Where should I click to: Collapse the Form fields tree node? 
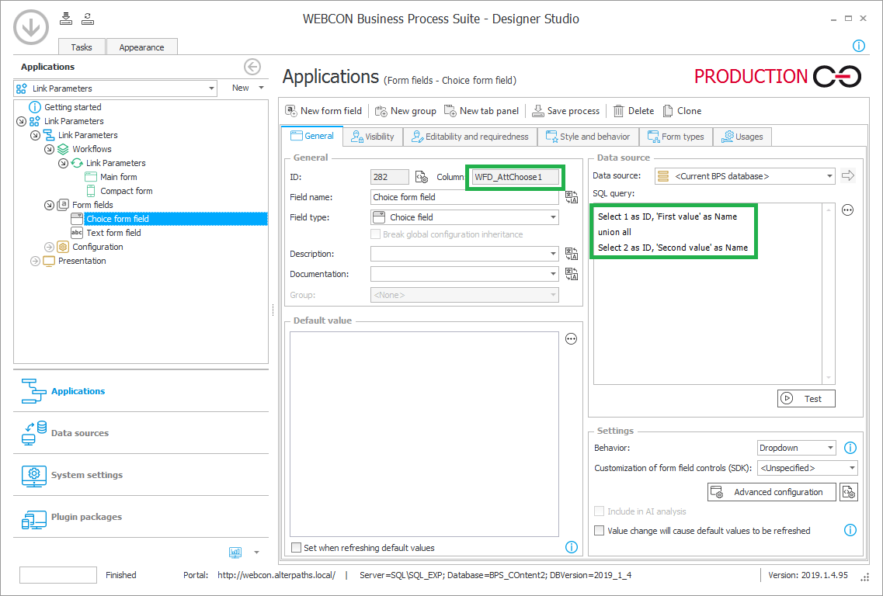pos(50,205)
